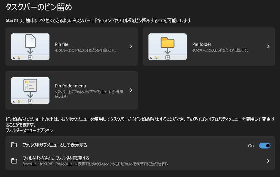Click the ピン留めされたショートカットは paragraph
This screenshot has height=177, width=280.
140,122
